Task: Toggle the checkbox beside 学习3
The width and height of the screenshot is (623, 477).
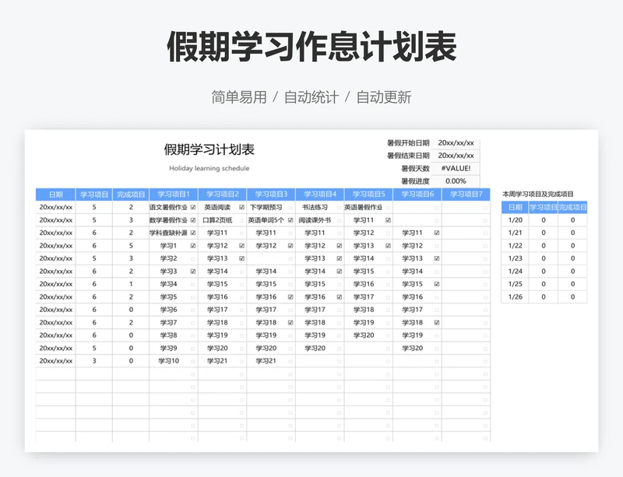Action: [x=193, y=272]
